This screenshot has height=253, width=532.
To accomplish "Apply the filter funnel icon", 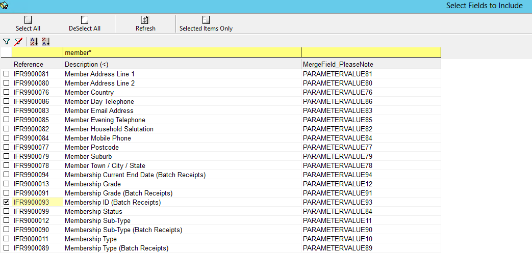I will [6, 42].
